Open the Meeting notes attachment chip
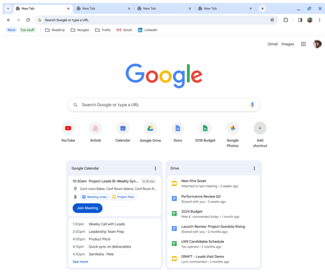This screenshot has height=278, width=325. pos(95,197)
